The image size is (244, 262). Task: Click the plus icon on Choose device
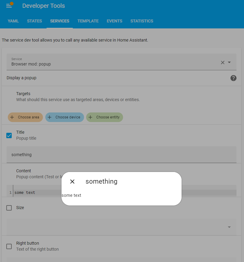click(50, 117)
